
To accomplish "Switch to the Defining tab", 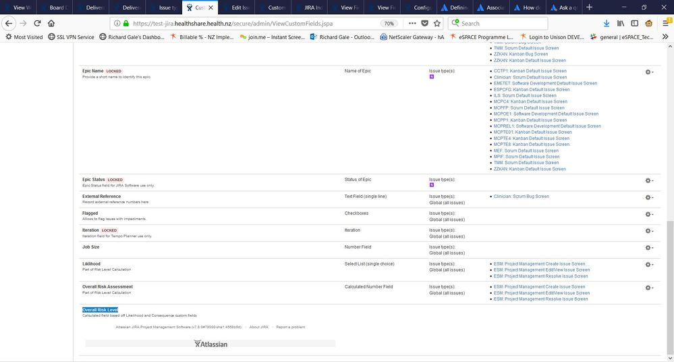I will (x=455, y=7).
